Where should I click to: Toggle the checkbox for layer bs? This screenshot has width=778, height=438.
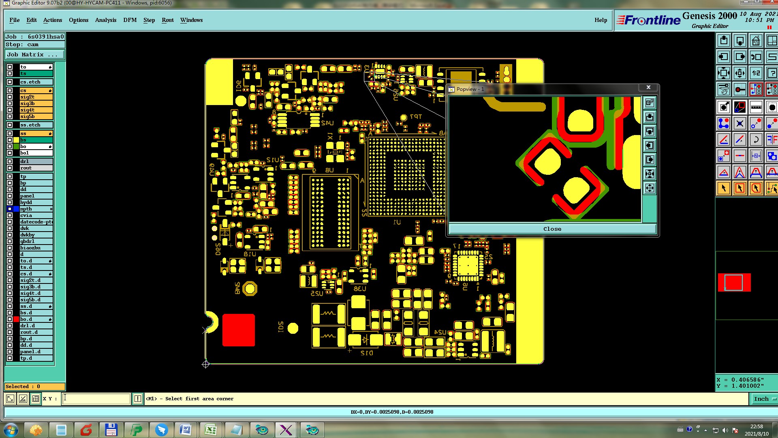[x=10, y=140]
